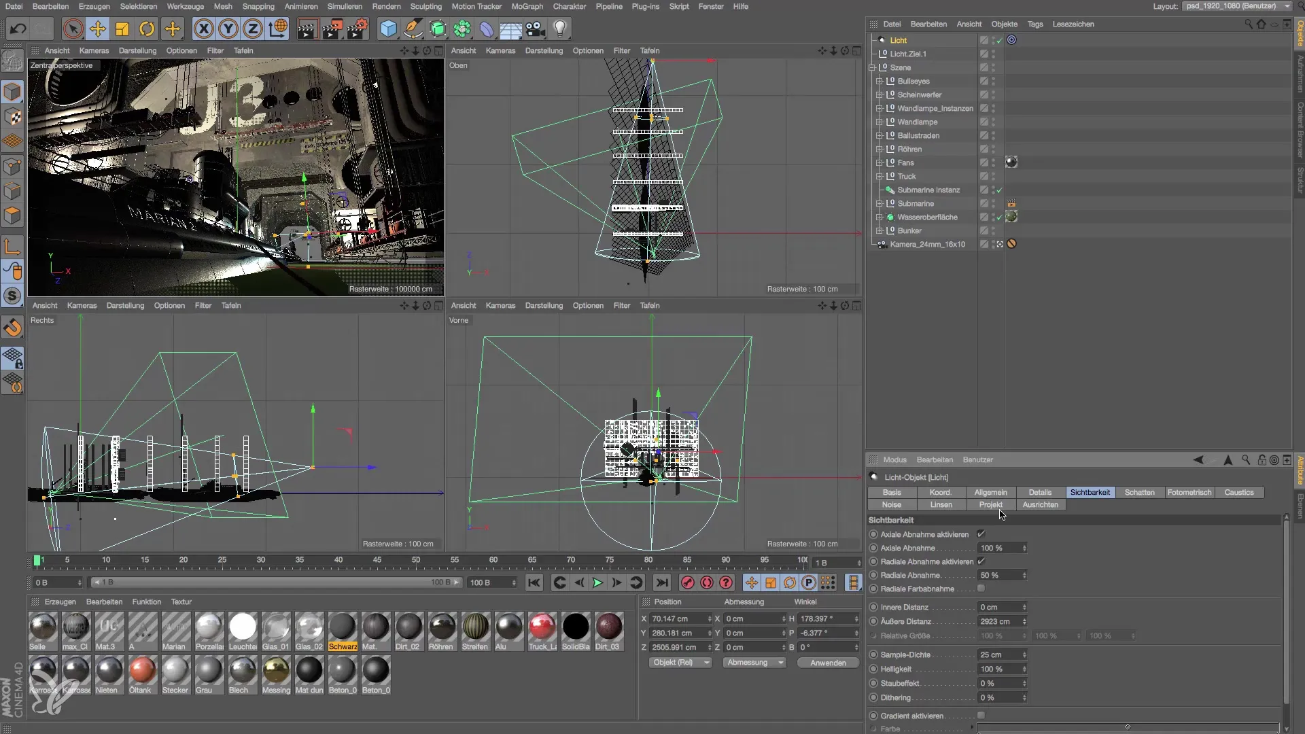Image resolution: width=1305 pixels, height=734 pixels.
Task: Open the Mesh menu
Action: tap(223, 6)
